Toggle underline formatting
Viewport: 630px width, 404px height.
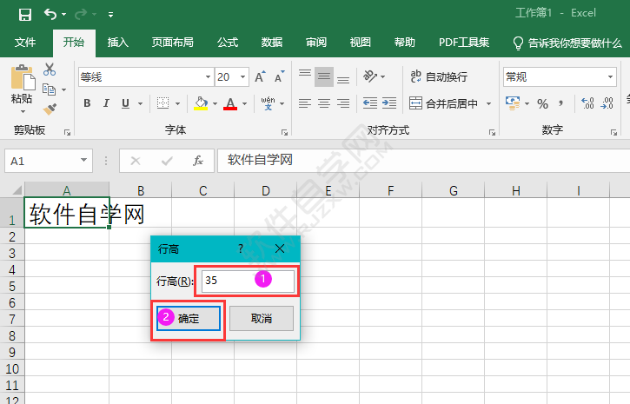(125, 103)
